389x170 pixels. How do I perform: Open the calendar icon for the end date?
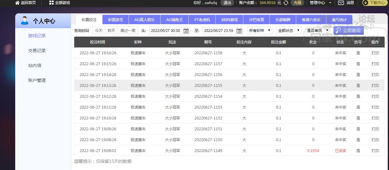pyautogui.click(x=239, y=31)
